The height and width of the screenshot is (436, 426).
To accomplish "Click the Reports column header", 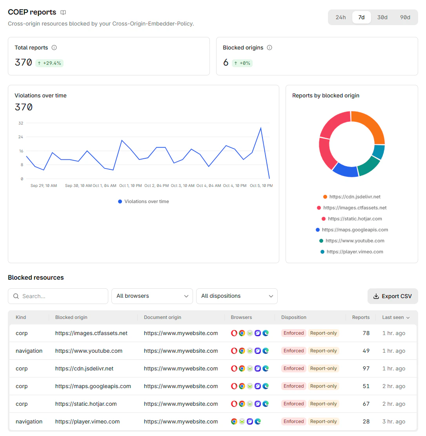I will click(361, 317).
